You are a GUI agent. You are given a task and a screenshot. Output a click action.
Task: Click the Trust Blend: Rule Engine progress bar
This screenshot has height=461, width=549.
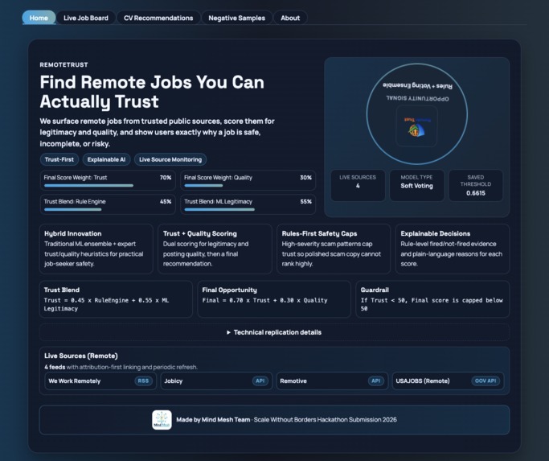(73, 210)
